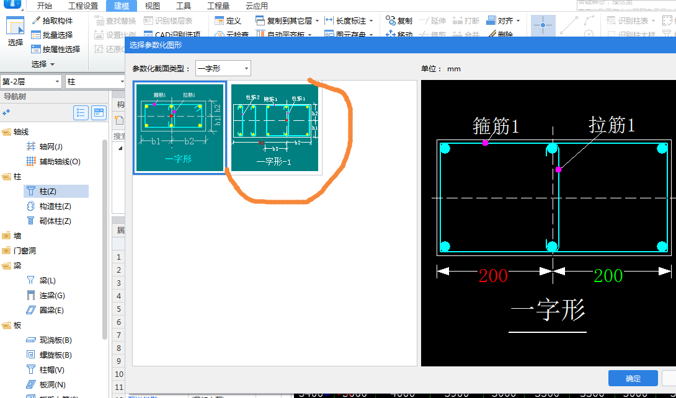Screen dimensions: 676x398
Task: Switch to the 建模 ribbon tab
Action: click(122, 6)
